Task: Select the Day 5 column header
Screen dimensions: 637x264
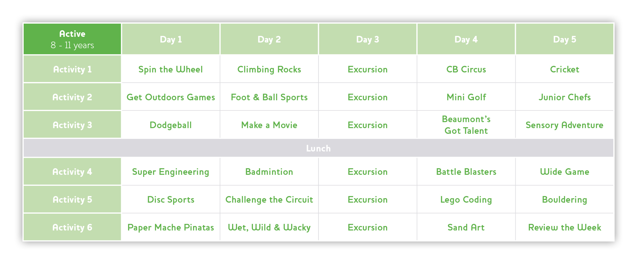Action: coord(564,39)
